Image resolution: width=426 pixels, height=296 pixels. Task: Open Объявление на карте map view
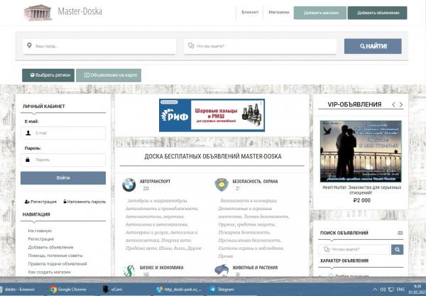click(108, 75)
